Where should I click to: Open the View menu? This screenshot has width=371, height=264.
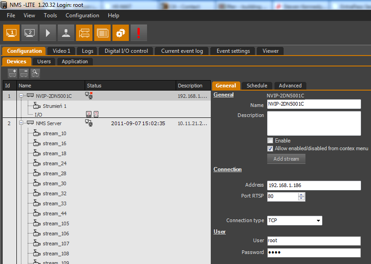(x=29, y=15)
